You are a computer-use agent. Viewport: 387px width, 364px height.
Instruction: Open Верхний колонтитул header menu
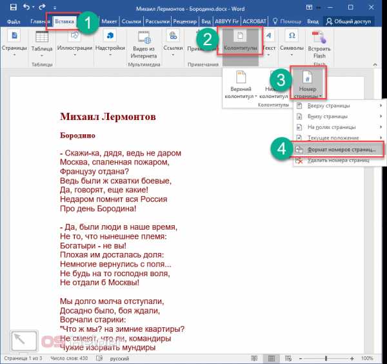pos(241,85)
